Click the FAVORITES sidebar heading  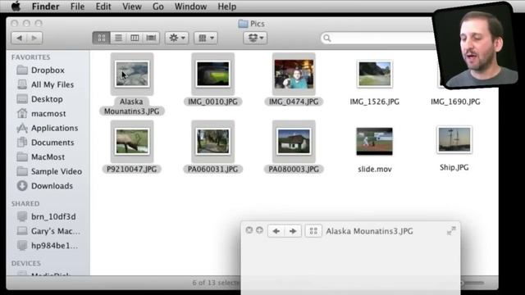tap(31, 57)
